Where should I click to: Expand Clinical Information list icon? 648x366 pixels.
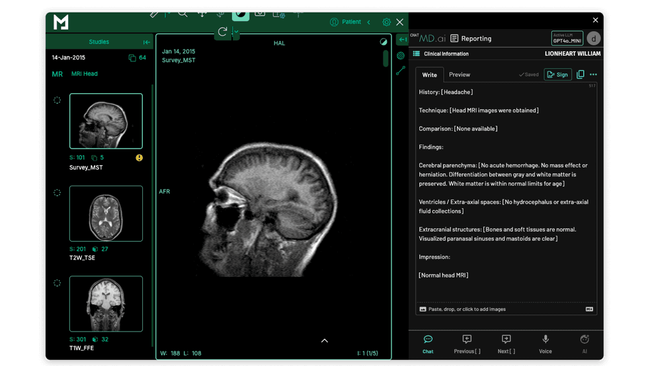point(416,54)
